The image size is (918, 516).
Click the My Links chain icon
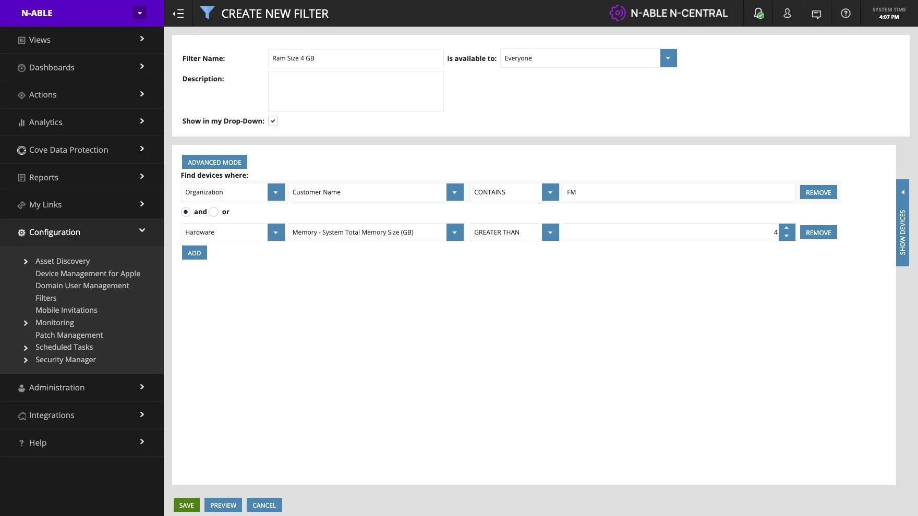click(x=21, y=205)
